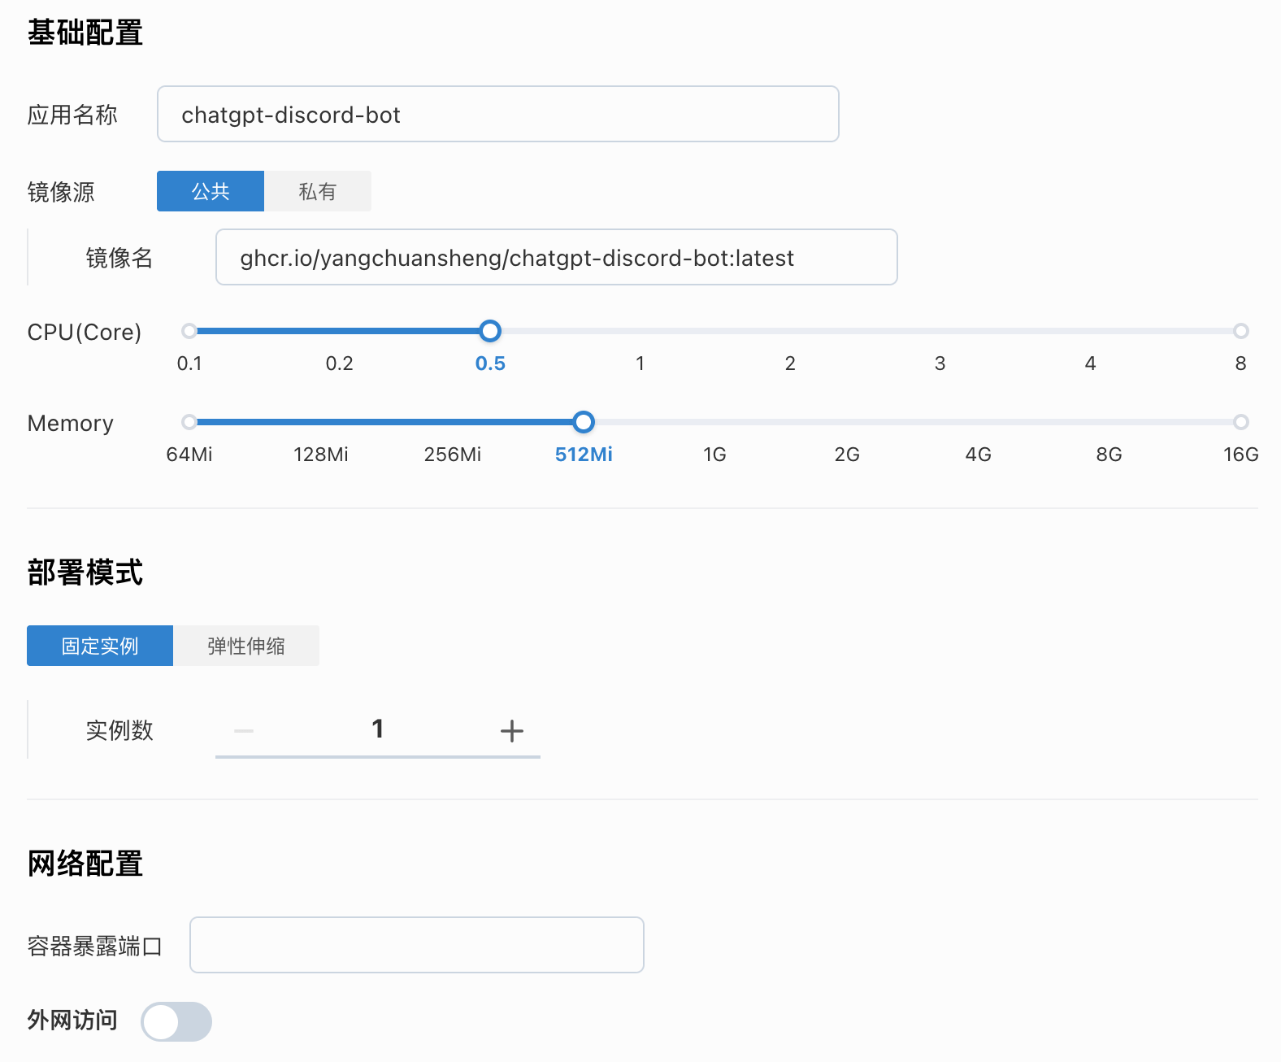Increase instance count with plus icon
Image resolution: width=1281 pixels, height=1062 pixels.
click(x=512, y=730)
